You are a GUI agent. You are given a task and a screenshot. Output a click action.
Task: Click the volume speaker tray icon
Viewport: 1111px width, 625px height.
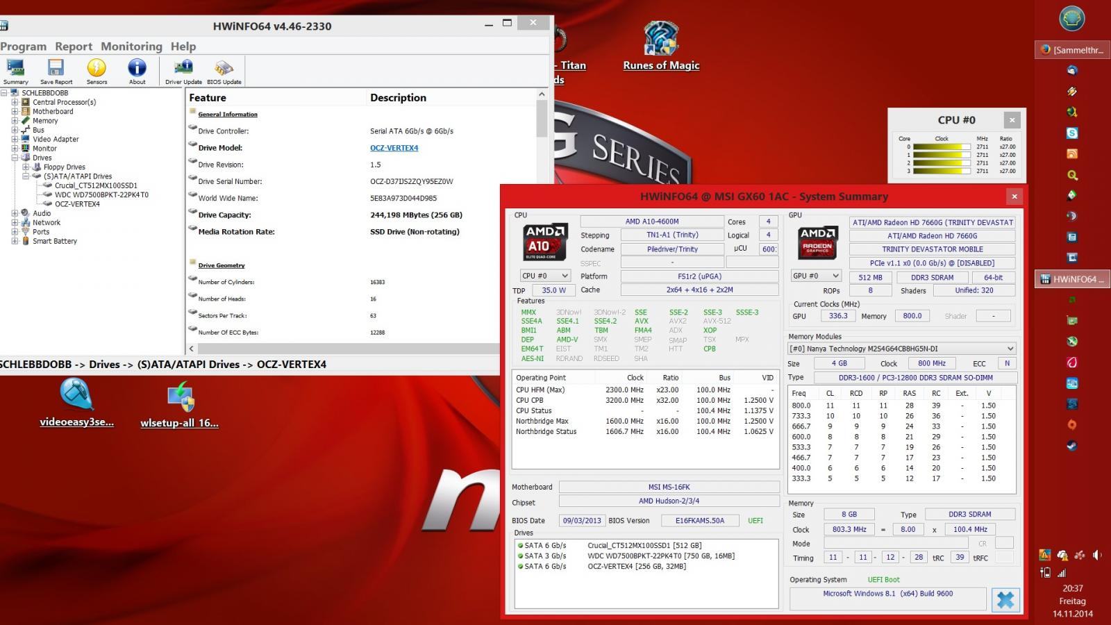coord(1097,555)
